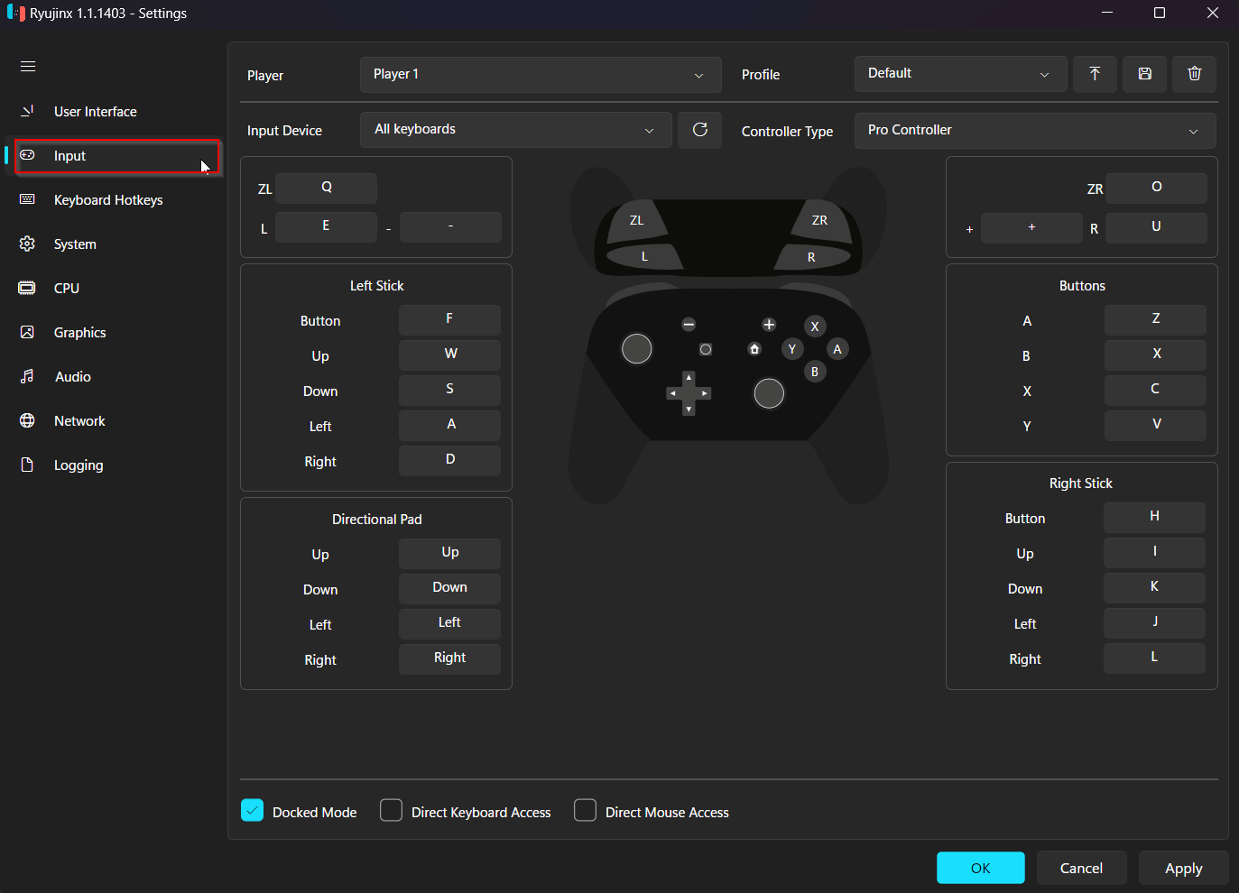Viewport: 1239px width, 893px height.
Task: Click the Logging document icon
Action: point(27,465)
